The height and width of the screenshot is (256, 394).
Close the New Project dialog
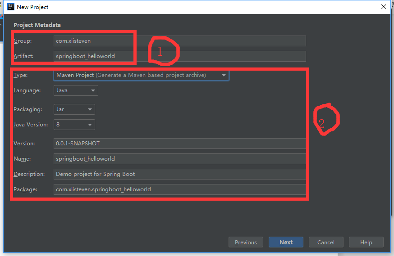pyautogui.click(x=384, y=7)
